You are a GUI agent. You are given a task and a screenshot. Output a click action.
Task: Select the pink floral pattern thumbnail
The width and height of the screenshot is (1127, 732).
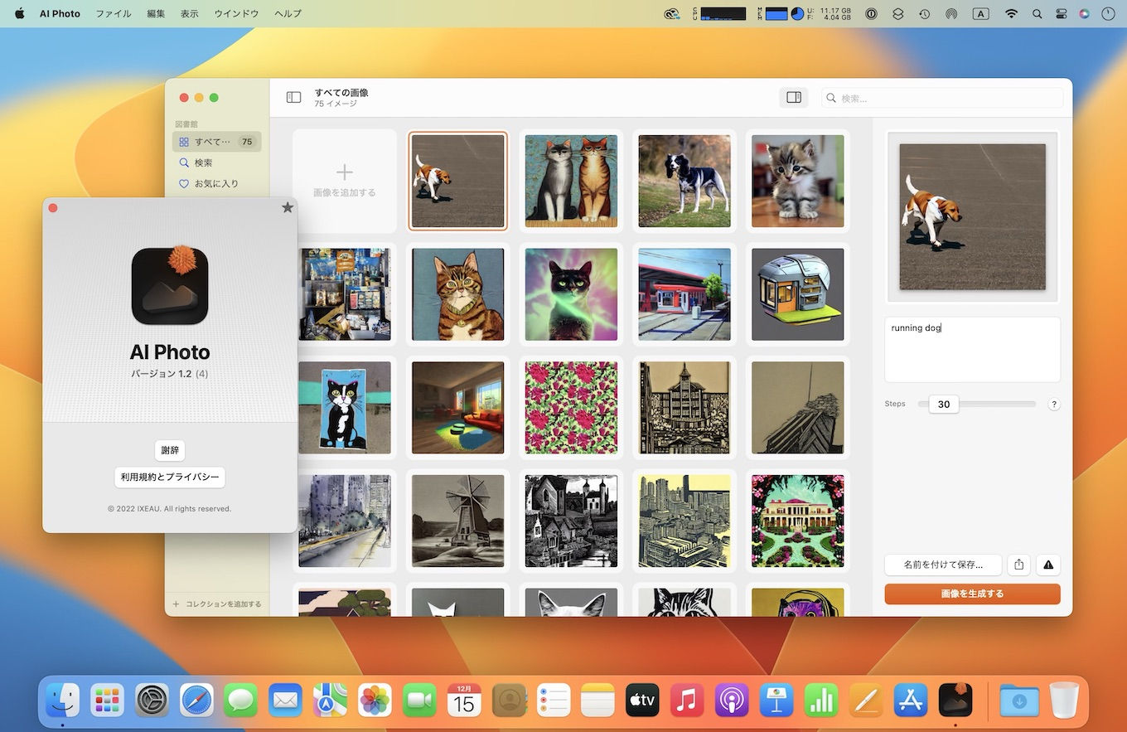tap(572, 408)
